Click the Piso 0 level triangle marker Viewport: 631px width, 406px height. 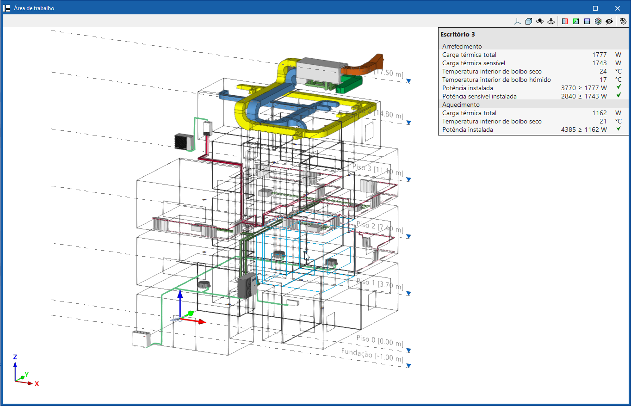408,350
